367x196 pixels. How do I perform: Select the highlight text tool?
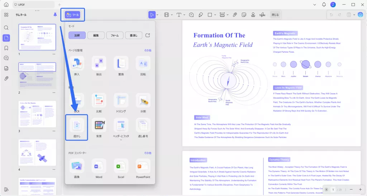click(166, 15)
